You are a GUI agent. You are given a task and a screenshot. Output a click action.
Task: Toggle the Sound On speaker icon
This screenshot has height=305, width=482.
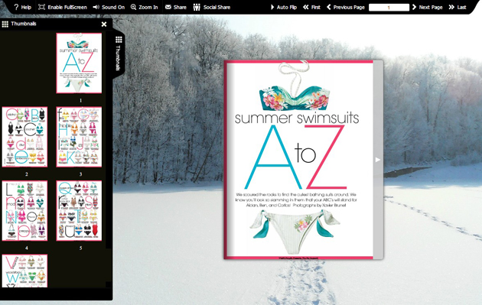pyautogui.click(x=96, y=7)
